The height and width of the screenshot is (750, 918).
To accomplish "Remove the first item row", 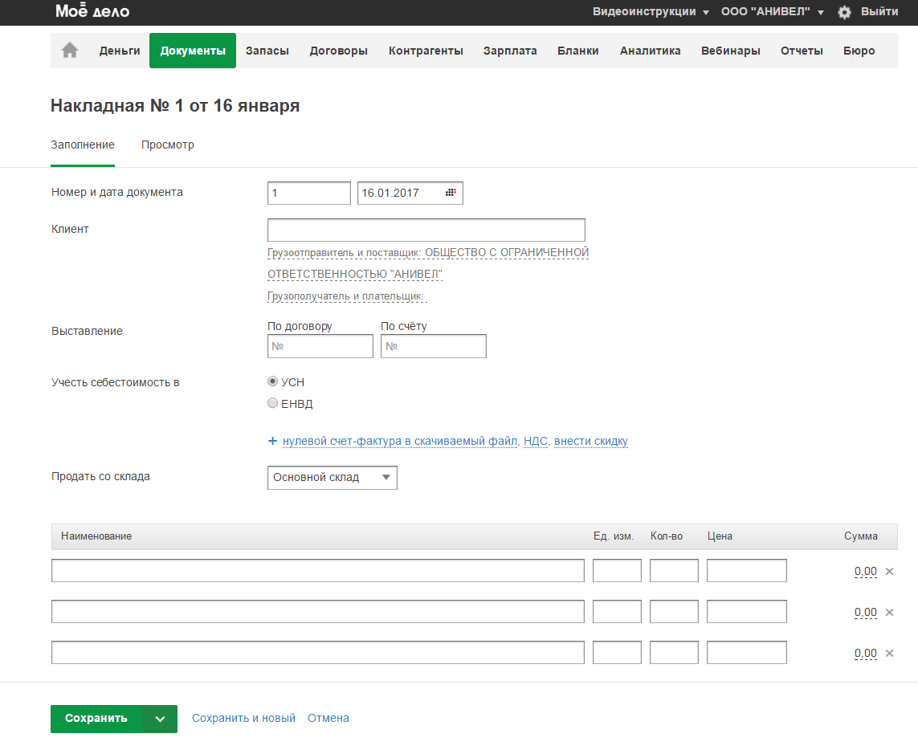I will (x=889, y=572).
